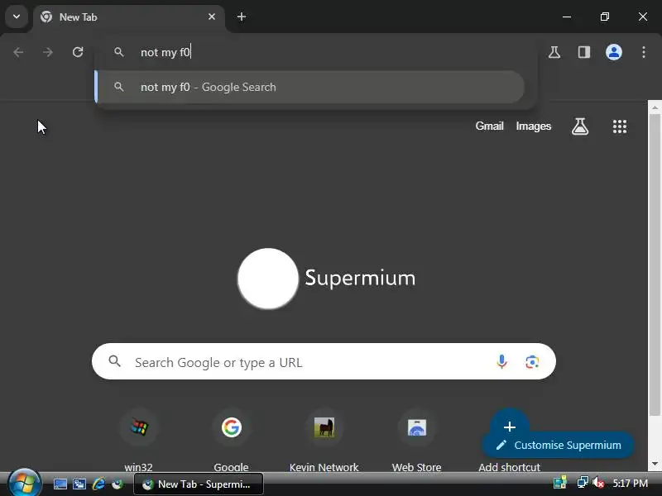Go forward using the forward arrow
Screen dimensions: 662x496
tap(48, 52)
